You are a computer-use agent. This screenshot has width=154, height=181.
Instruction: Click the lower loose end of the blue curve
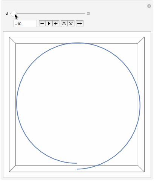[x=77, y=169]
